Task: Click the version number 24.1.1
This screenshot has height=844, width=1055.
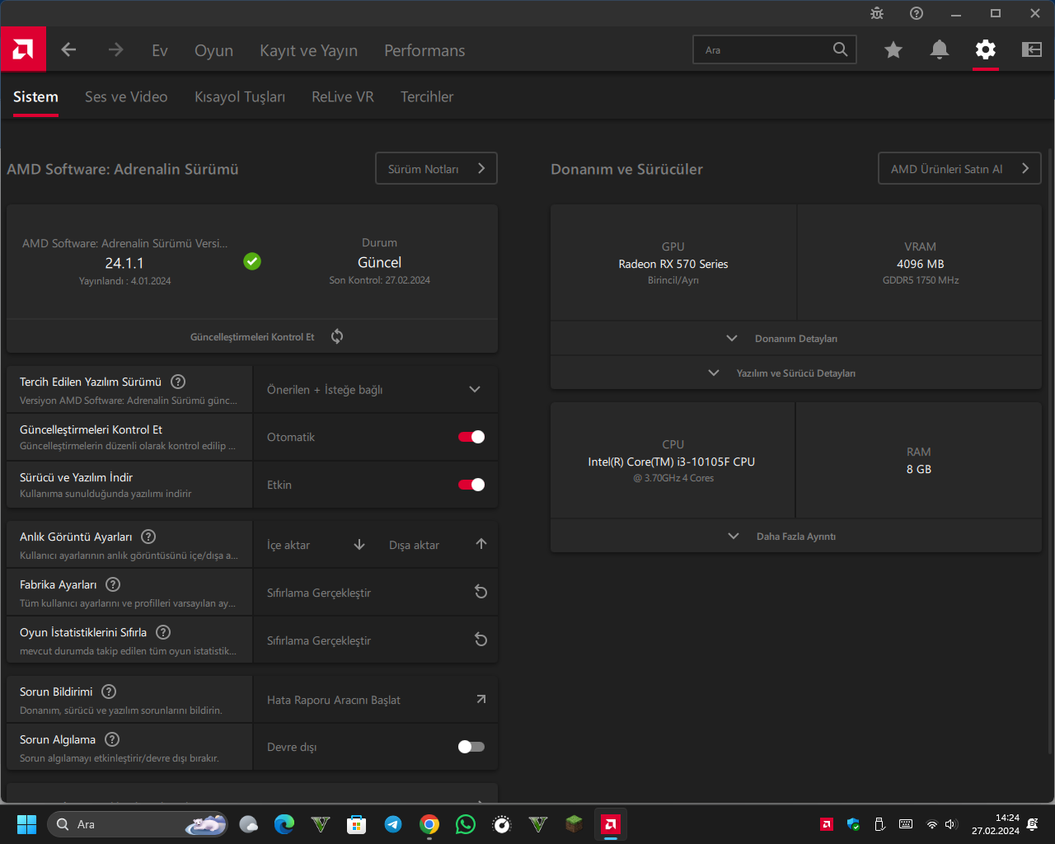Action: (x=124, y=263)
